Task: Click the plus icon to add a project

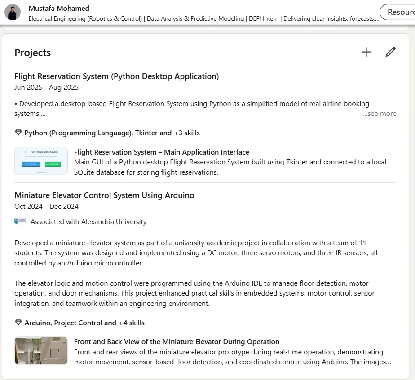Action: (x=366, y=52)
